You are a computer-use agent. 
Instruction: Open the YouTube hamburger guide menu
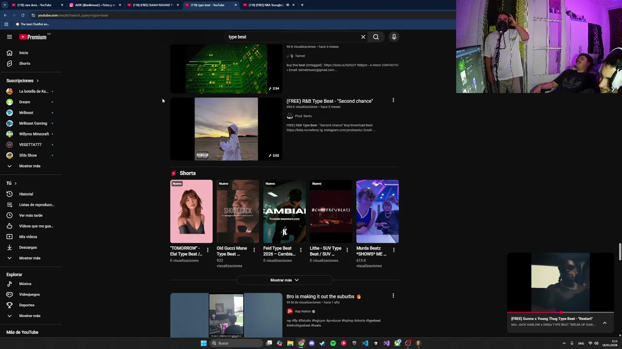[9, 37]
